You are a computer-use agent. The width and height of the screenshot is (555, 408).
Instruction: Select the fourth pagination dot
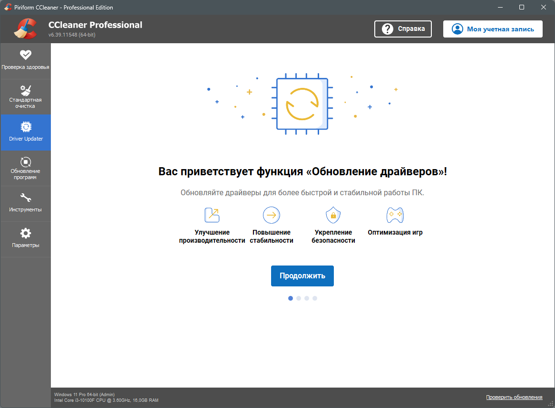[x=315, y=298]
